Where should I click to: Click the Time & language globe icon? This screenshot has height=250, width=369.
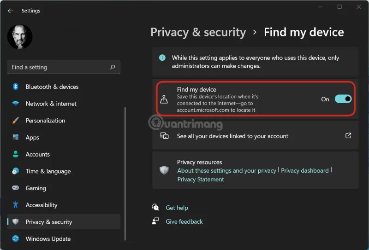[x=16, y=171]
